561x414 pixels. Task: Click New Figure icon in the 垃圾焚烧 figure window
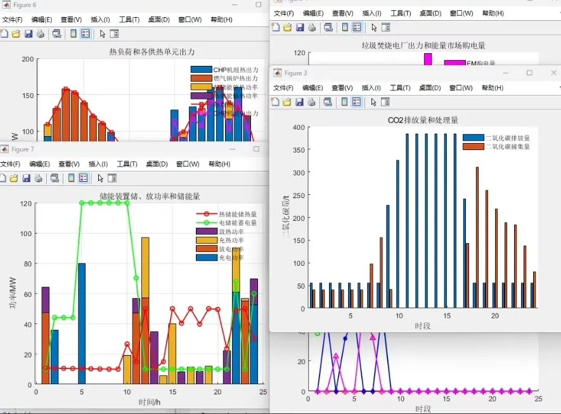pos(275,27)
